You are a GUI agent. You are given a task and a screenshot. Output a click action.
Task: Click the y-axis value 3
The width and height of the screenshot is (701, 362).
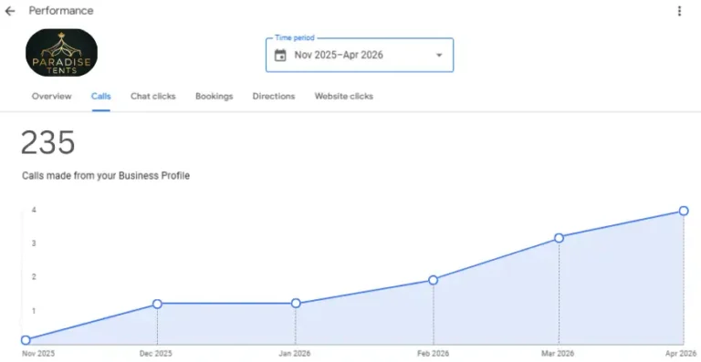point(34,243)
